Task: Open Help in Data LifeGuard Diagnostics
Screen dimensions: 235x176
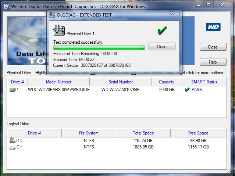Action: 213,62
